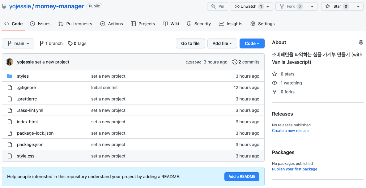Open the package-lock.json file
Viewport: 366px width, 188px height.
point(35,133)
